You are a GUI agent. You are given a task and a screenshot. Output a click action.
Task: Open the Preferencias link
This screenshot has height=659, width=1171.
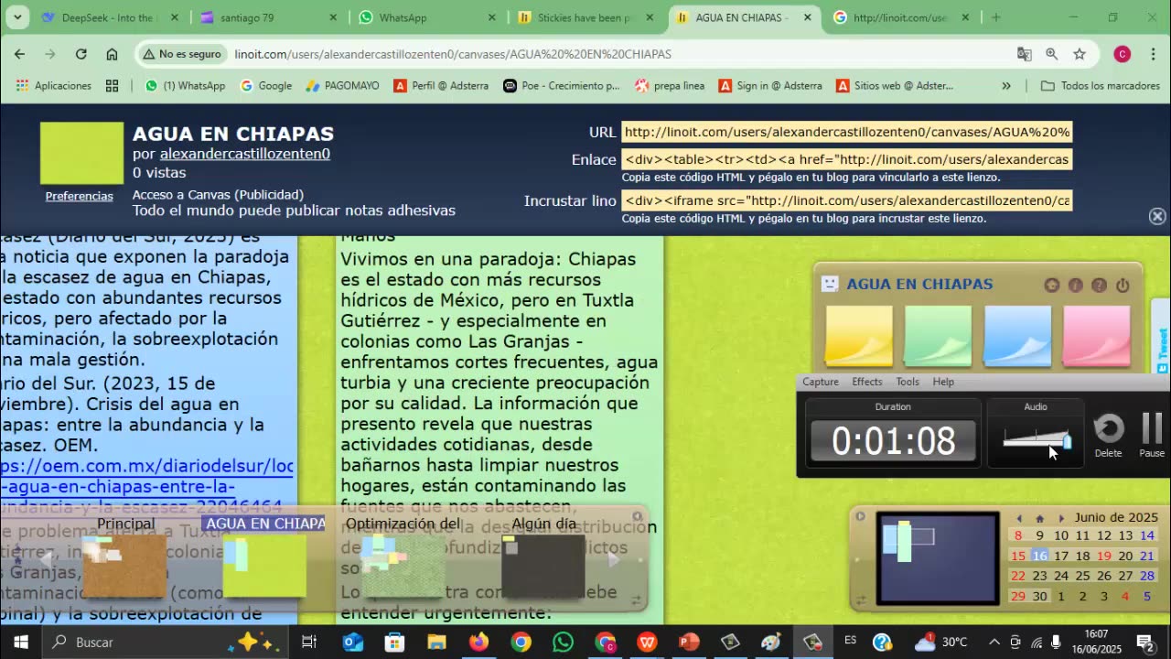pyautogui.click(x=80, y=196)
